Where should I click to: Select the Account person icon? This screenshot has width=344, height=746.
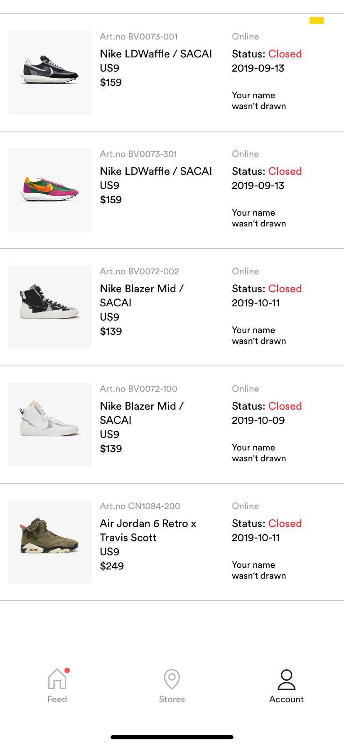click(x=286, y=679)
